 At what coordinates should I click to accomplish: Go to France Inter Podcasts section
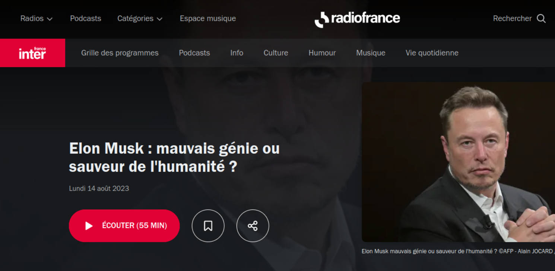point(194,53)
